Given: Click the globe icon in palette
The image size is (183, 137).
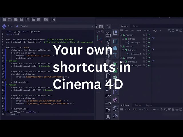Looking at the screenshot, I should click(115, 108).
